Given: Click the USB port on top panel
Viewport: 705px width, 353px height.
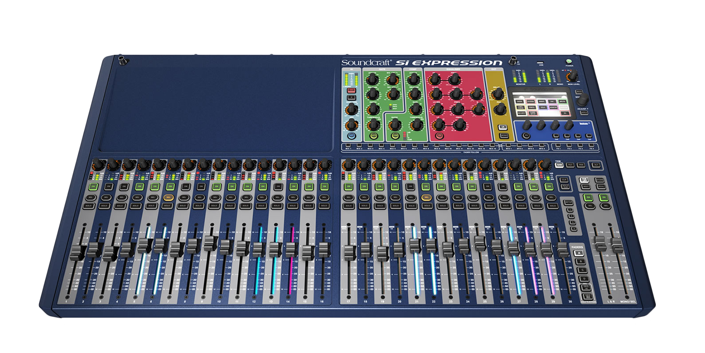Looking at the screenshot, I should tap(540, 63).
